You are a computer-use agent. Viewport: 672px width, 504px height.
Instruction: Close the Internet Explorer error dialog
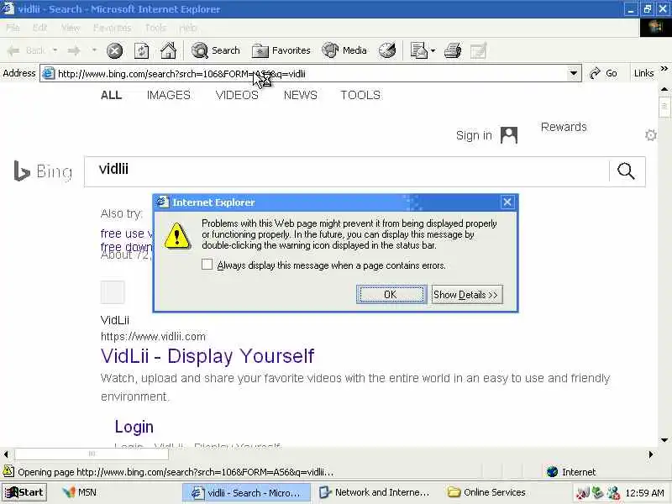507,202
